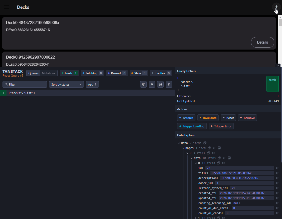The height and width of the screenshot is (219, 282).
Task: Click the list icon next to pages
Action: tap(219, 148)
